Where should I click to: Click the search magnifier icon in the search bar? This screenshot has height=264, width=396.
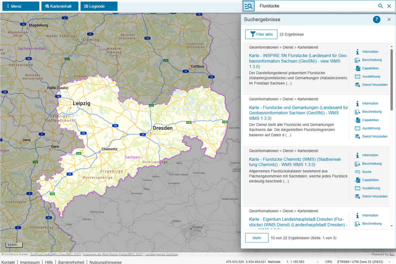[x=380, y=6]
